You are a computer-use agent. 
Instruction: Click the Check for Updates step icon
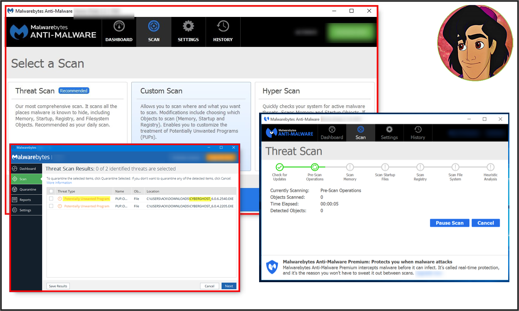point(280,167)
